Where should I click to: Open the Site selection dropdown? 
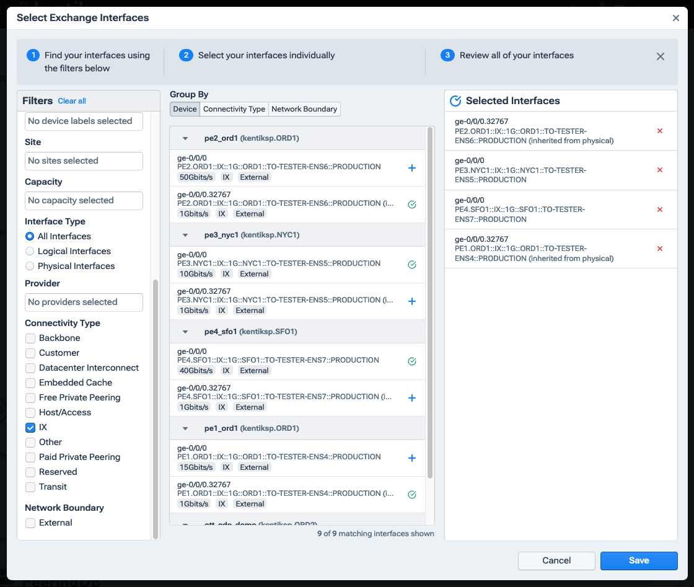[x=83, y=161]
